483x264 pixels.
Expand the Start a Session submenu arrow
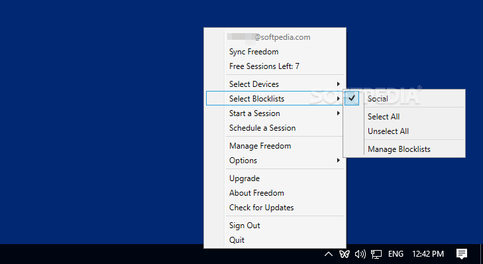pos(338,113)
